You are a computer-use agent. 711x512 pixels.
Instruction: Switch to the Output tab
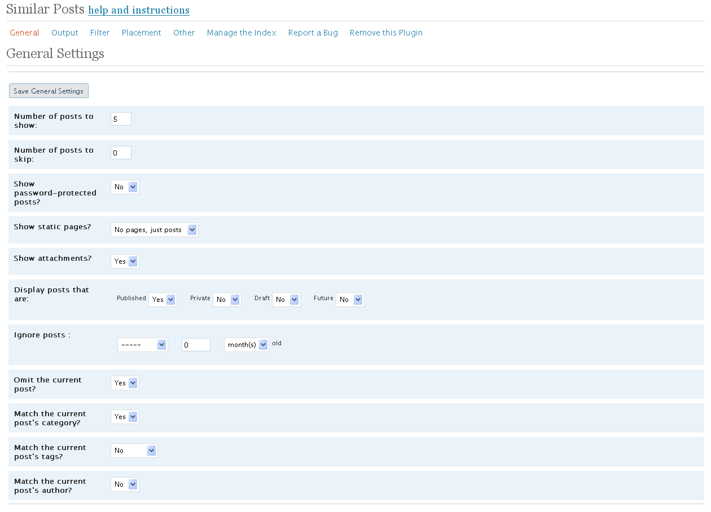click(x=65, y=33)
